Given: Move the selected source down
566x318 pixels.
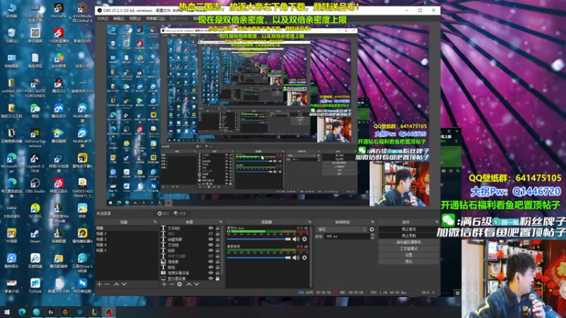Looking at the screenshot, I should pos(197,284).
